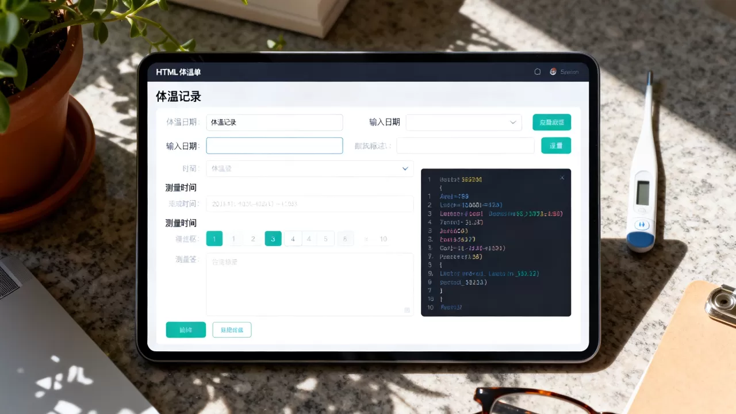Click the user name next to the avatar
736x414 pixels.
569,72
